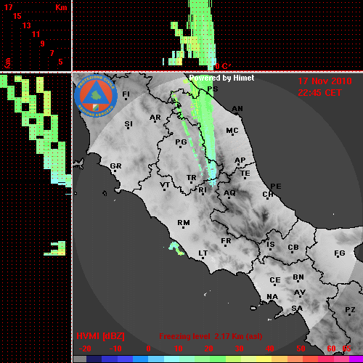Select the date '17 Nov 2010'

[x=325, y=81]
